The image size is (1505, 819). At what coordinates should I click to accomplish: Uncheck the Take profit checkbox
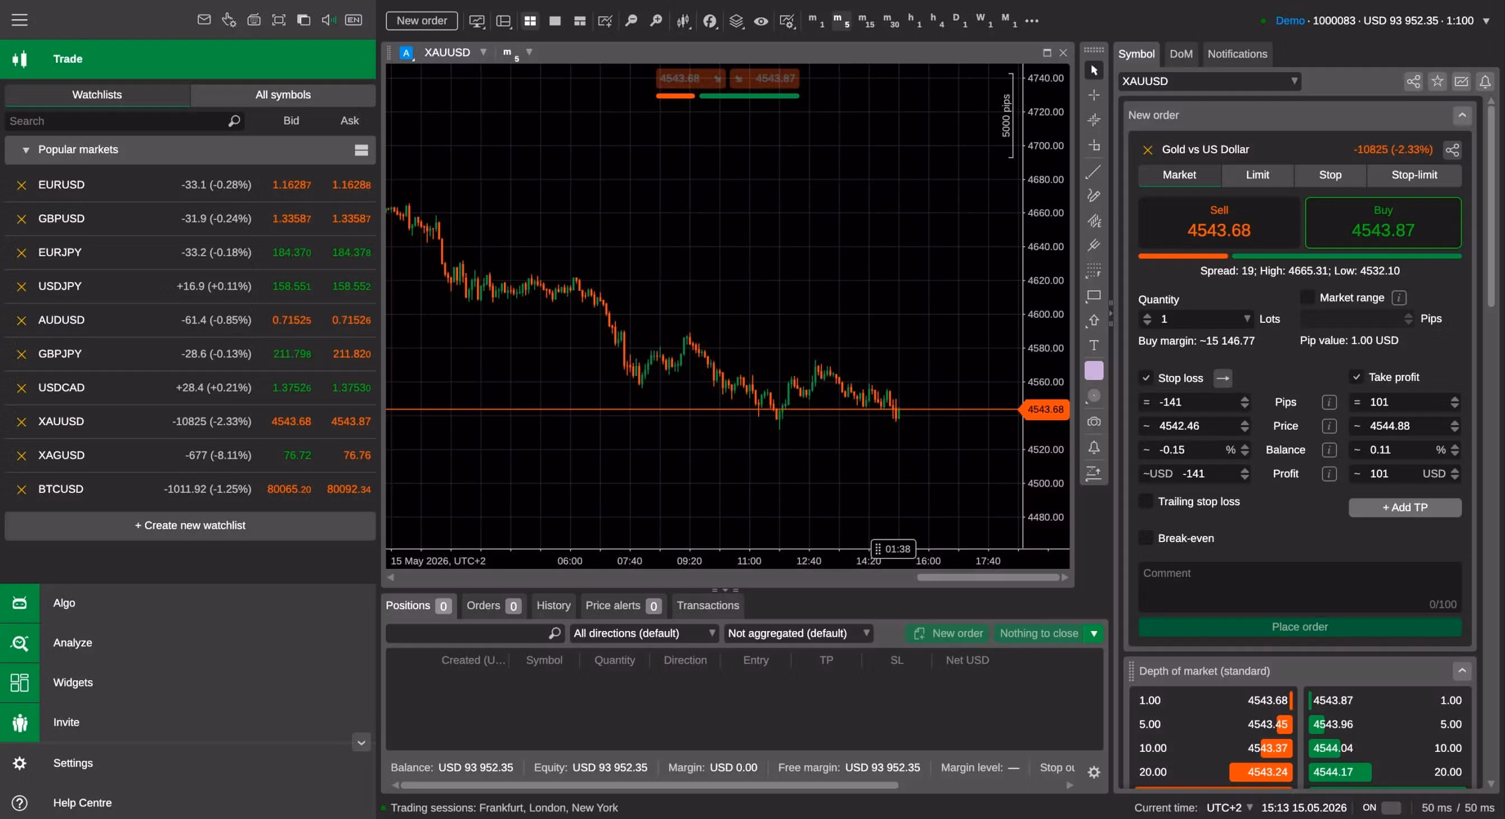[1356, 376]
